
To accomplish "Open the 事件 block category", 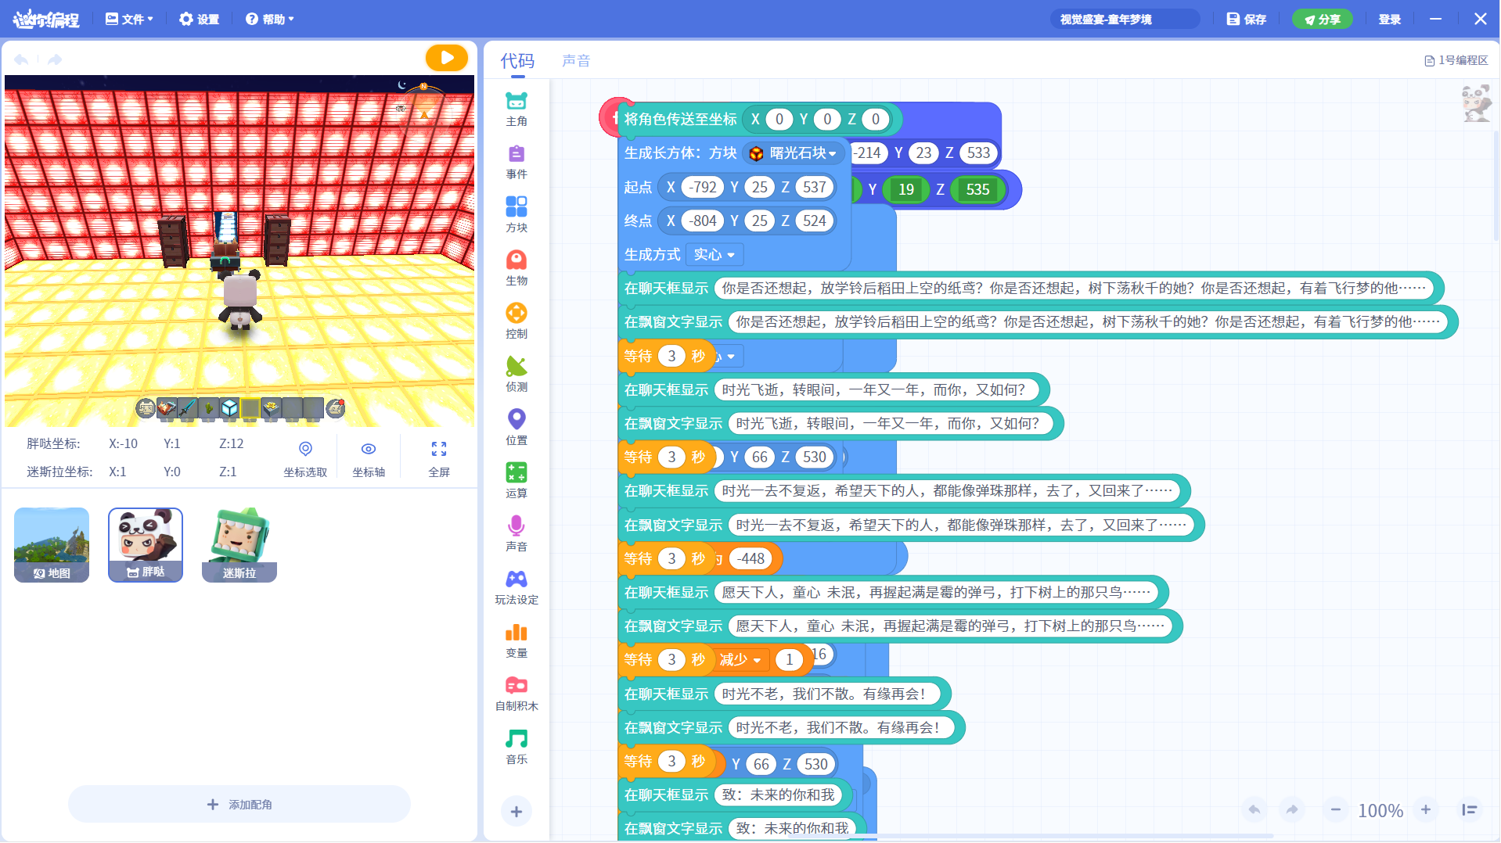I will pos(517,163).
